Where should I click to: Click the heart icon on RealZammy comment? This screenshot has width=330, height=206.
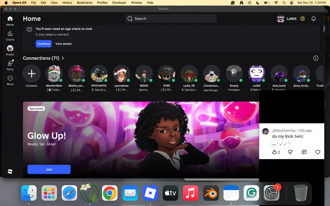318,152
